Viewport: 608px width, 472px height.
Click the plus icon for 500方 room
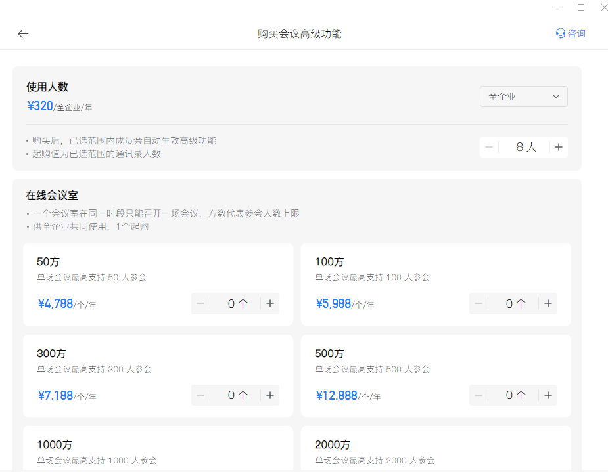pos(548,395)
